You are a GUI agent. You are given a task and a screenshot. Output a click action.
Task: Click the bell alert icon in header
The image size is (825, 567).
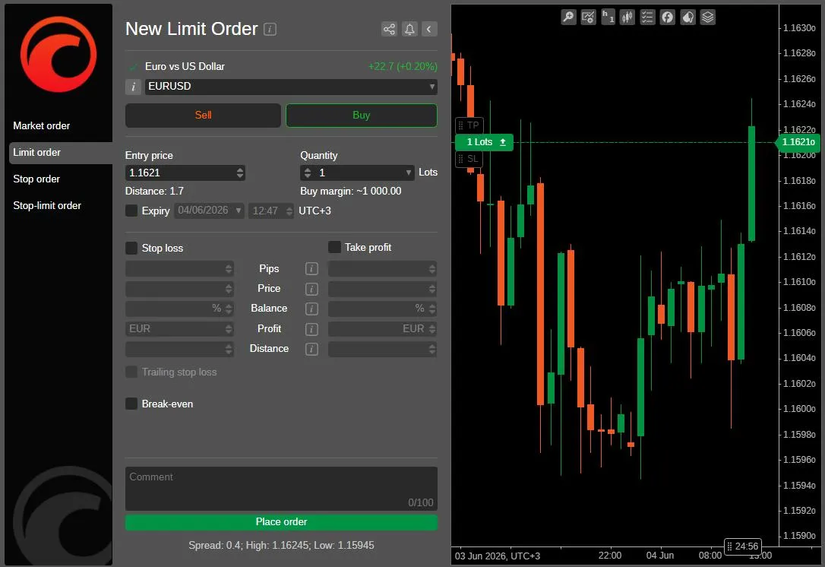point(409,29)
